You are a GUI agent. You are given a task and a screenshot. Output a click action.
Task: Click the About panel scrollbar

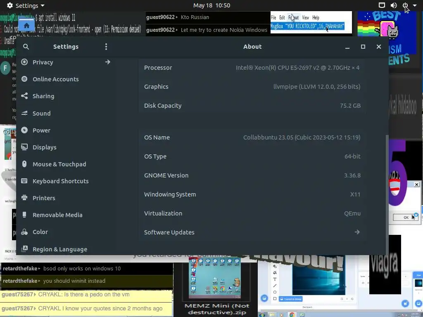coord(387,194)
